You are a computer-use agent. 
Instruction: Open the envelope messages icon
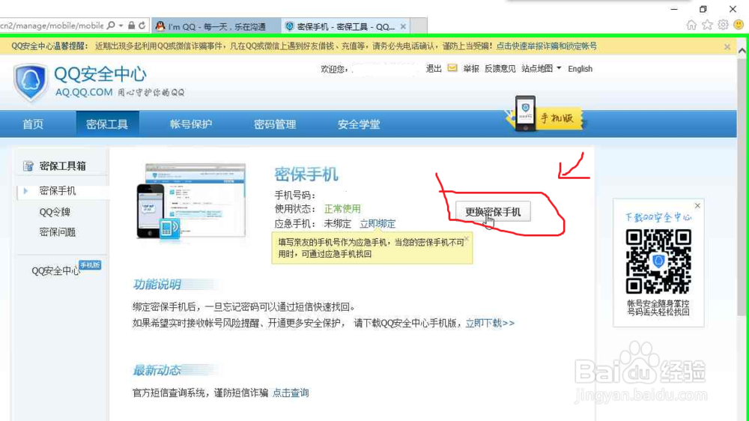click(452, 68)
